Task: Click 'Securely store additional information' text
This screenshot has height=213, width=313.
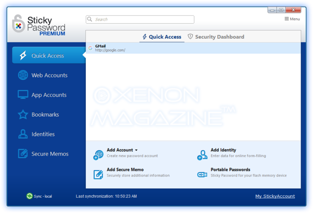Action: click(138, 176)
